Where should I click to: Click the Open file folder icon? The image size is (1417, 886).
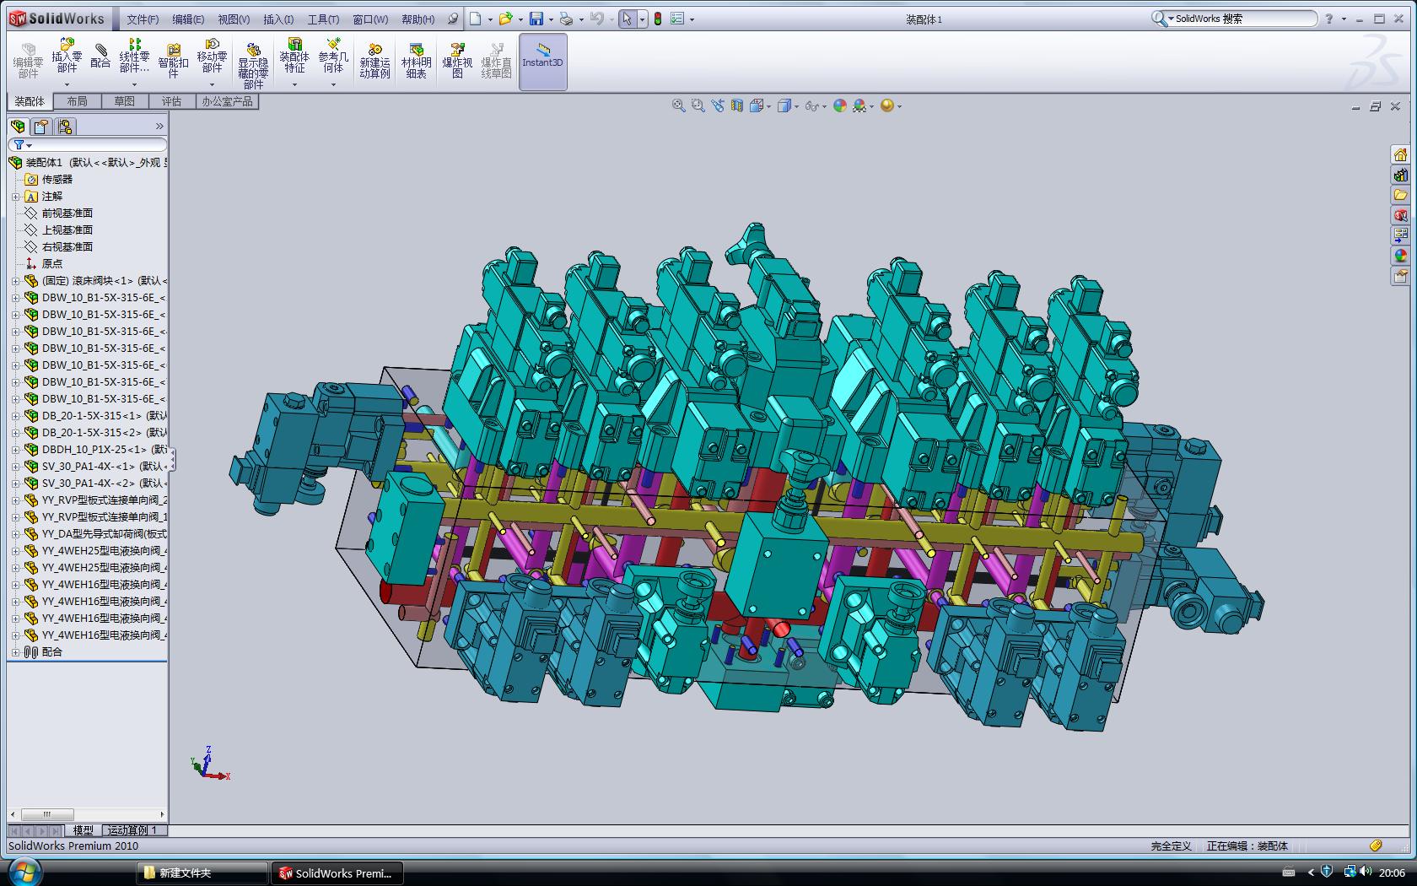coord(505,19)
